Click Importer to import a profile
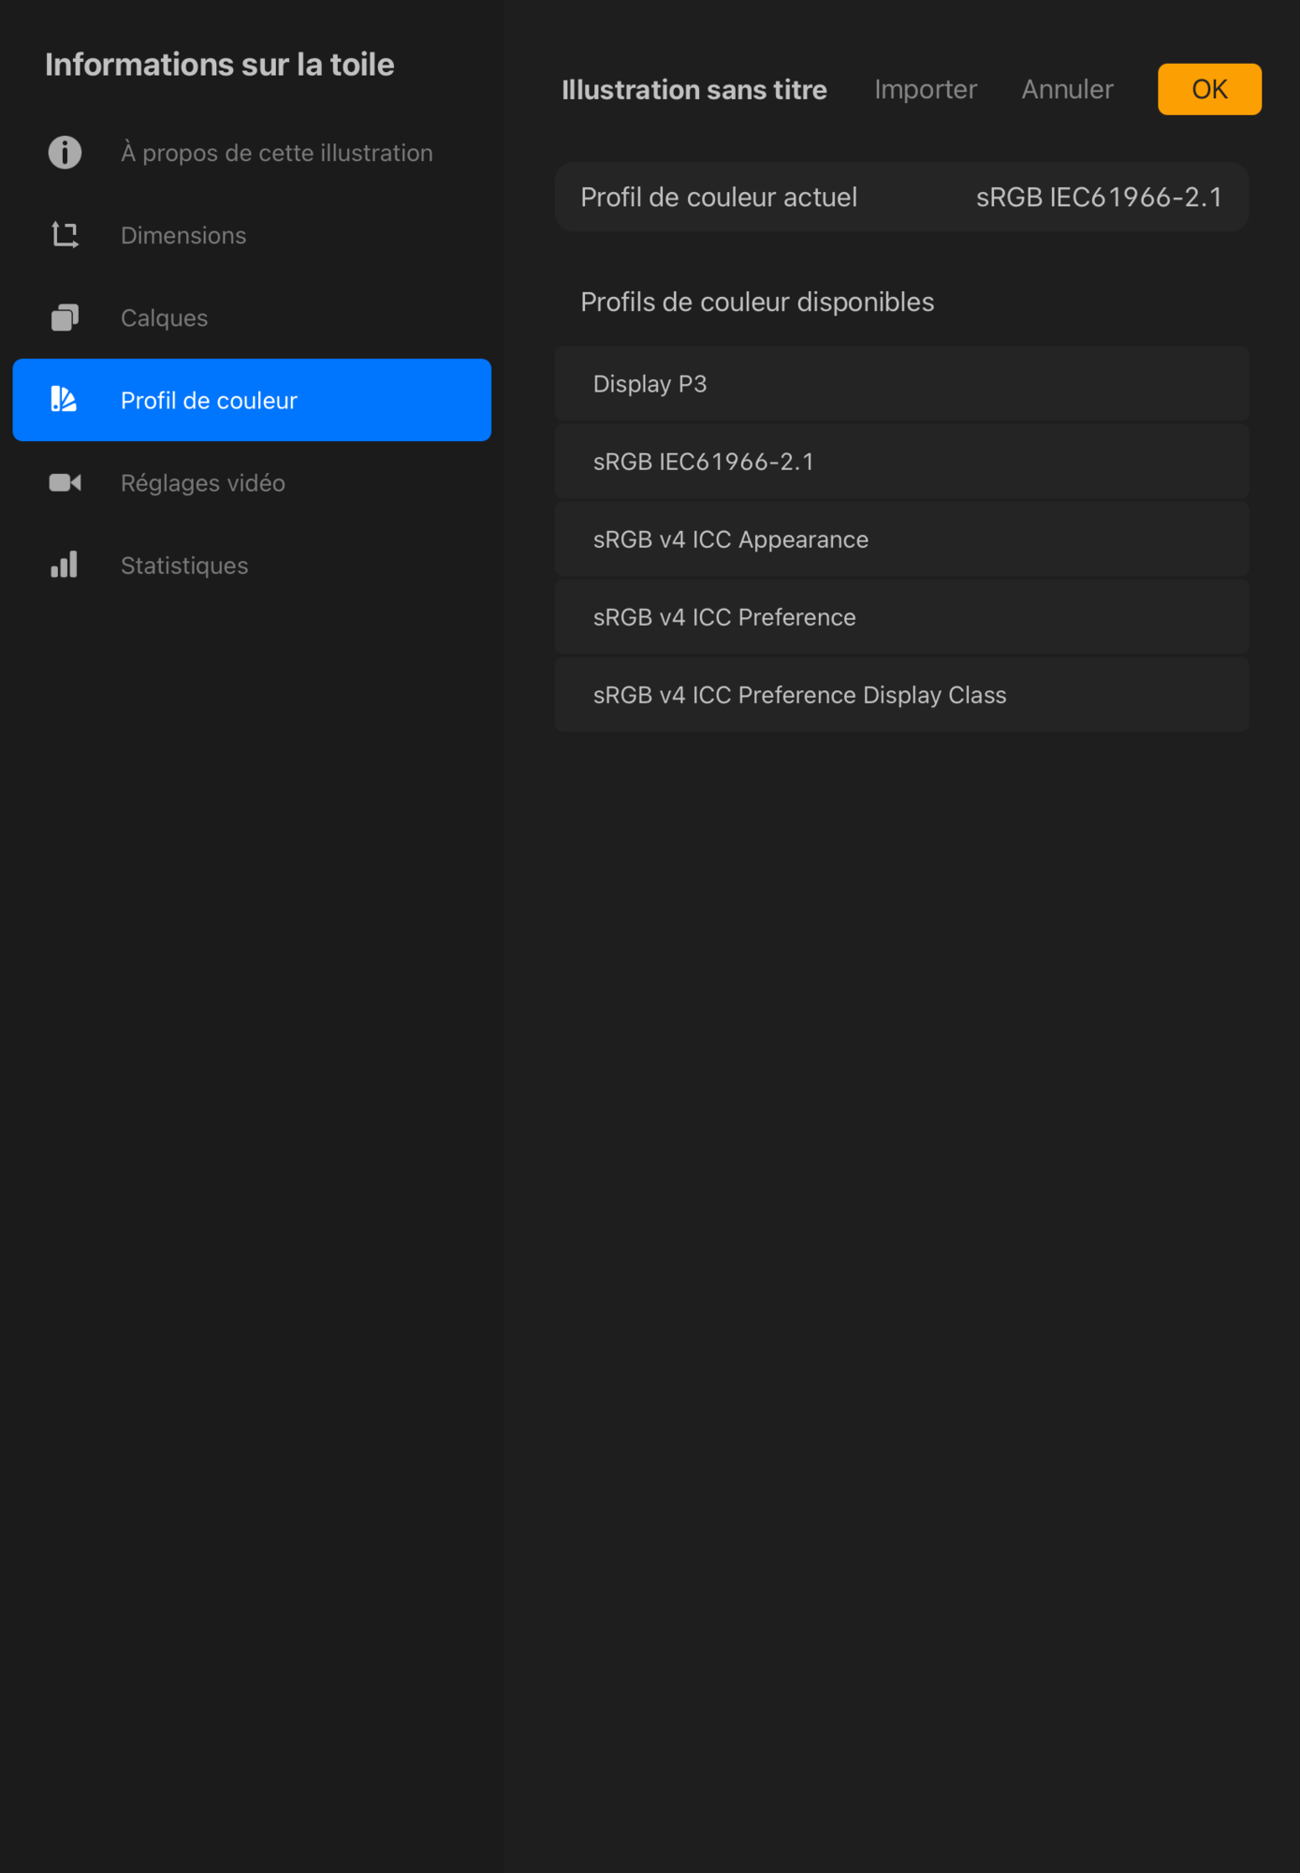This screenshot has width=1300, height=1873. tap(925, 89)
